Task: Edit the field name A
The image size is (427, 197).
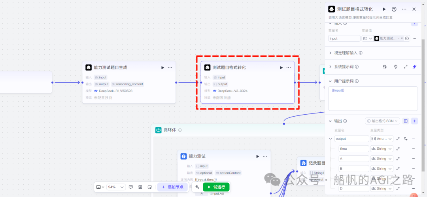Action: click(354, 159)
